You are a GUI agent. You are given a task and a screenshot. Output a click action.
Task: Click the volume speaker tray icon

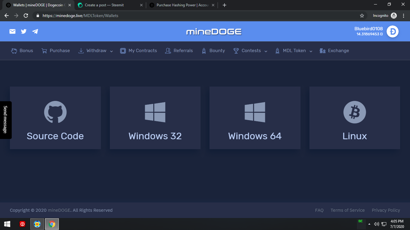377,224
